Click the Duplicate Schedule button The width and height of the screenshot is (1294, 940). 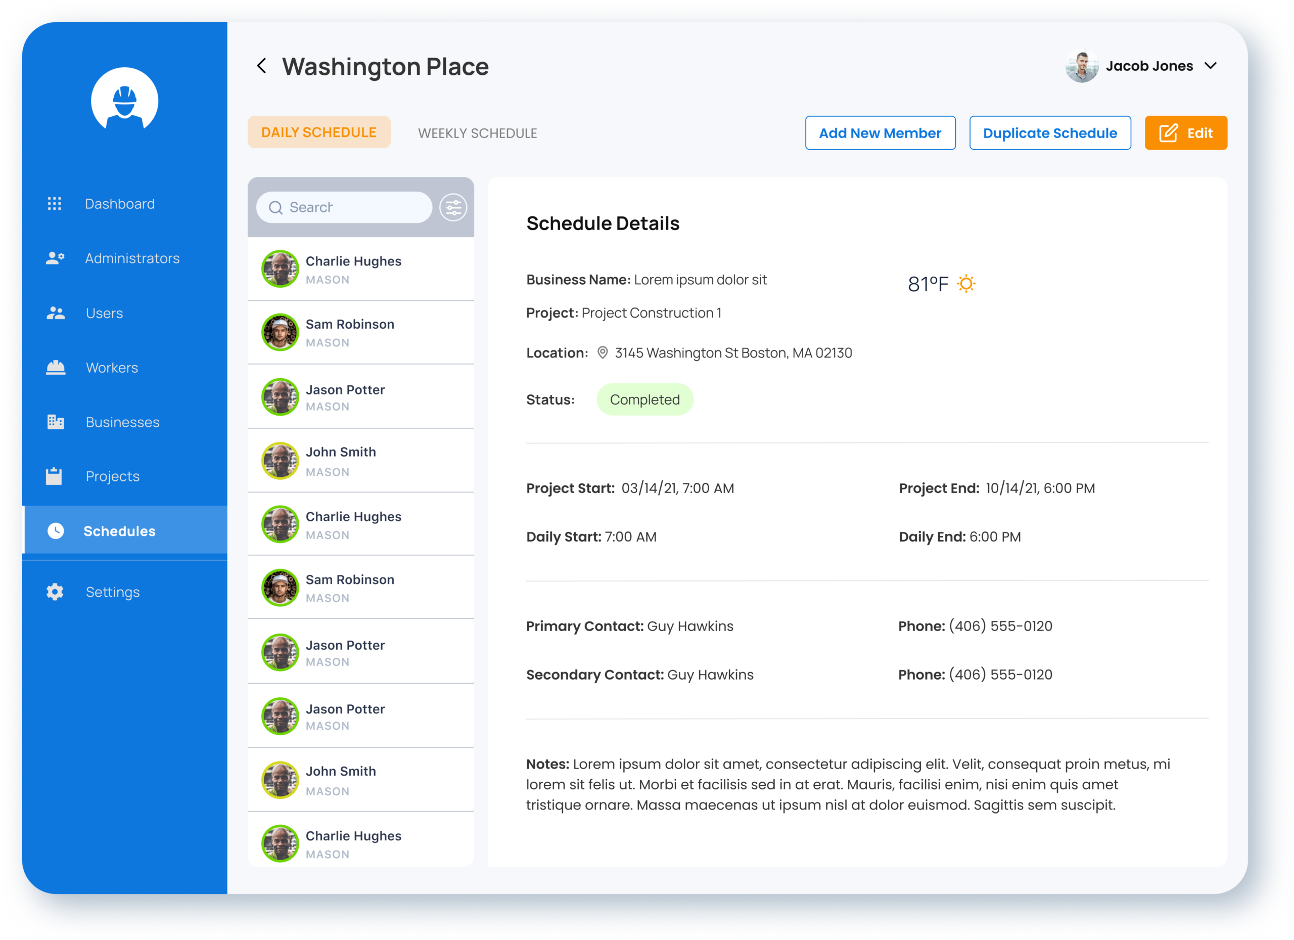click(1050, 133)
